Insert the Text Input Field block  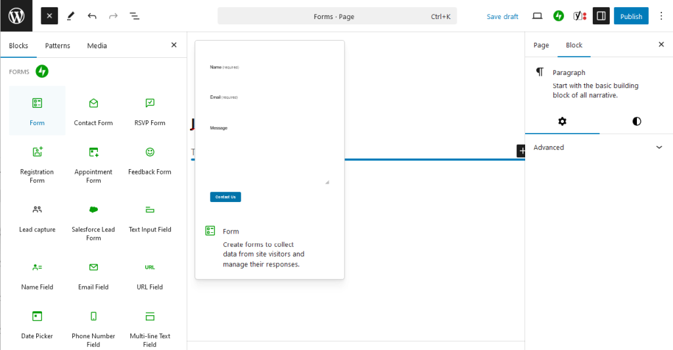click(150, 222)
